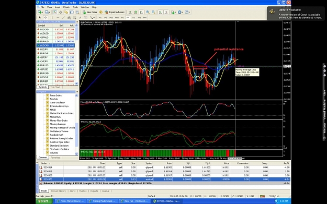
Task: Draw a vertical line
Action: click(52, 18)
